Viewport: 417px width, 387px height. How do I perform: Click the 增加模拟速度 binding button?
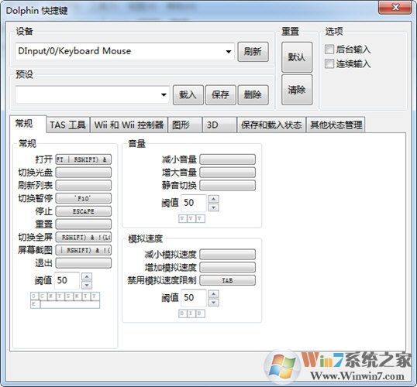228,268
